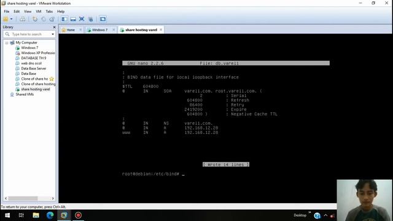393x221 pixels.
Task: Click the Send Ctrl+Alt+Del toolbar icon
Action: point(22,19)
